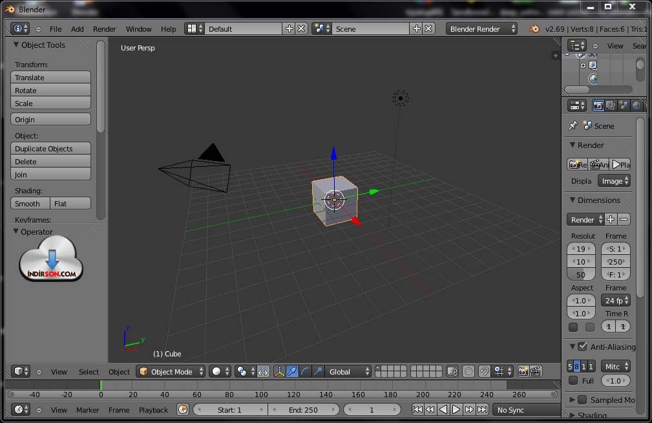Open the File menu
This screenshot has width=652, height=423.
click(x=56, y=28)
